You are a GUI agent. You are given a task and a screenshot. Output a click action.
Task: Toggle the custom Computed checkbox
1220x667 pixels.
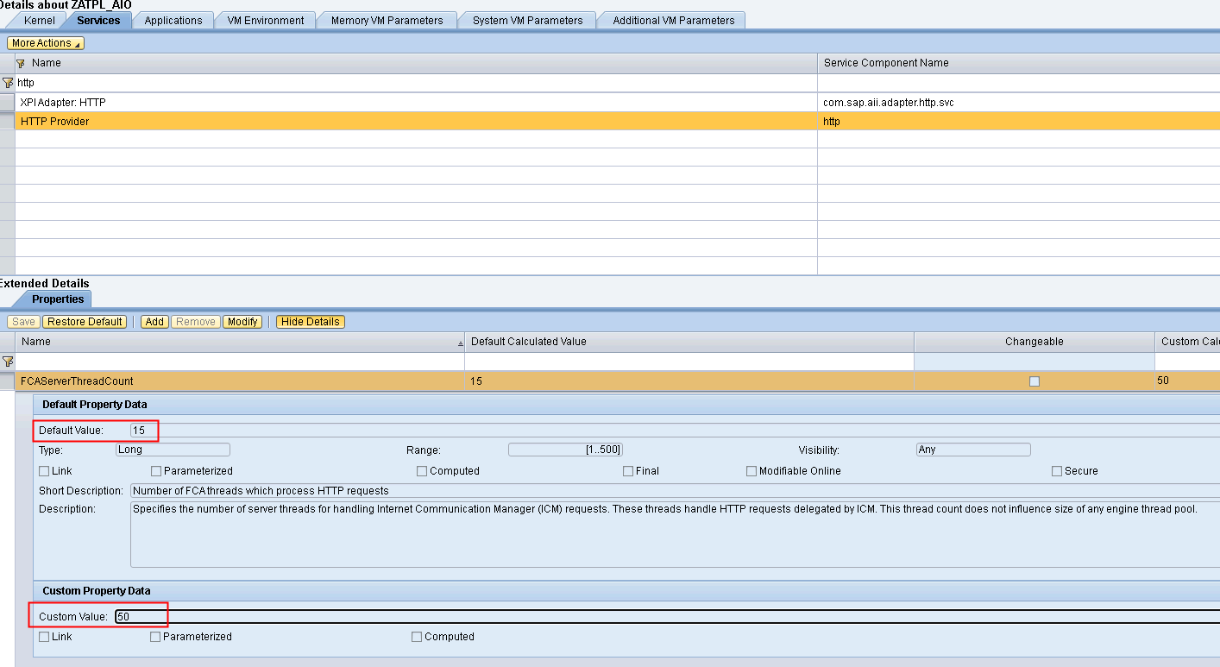point(417,637)
